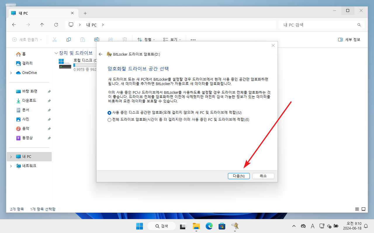The width and height of the screenshot is (374, 233).
Task: Click the BitLocker keys taskbar icon
Action: (x=235, y=226)
